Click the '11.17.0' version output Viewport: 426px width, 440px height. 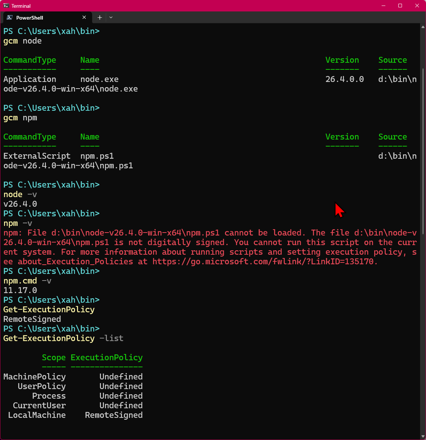(20, 291)
